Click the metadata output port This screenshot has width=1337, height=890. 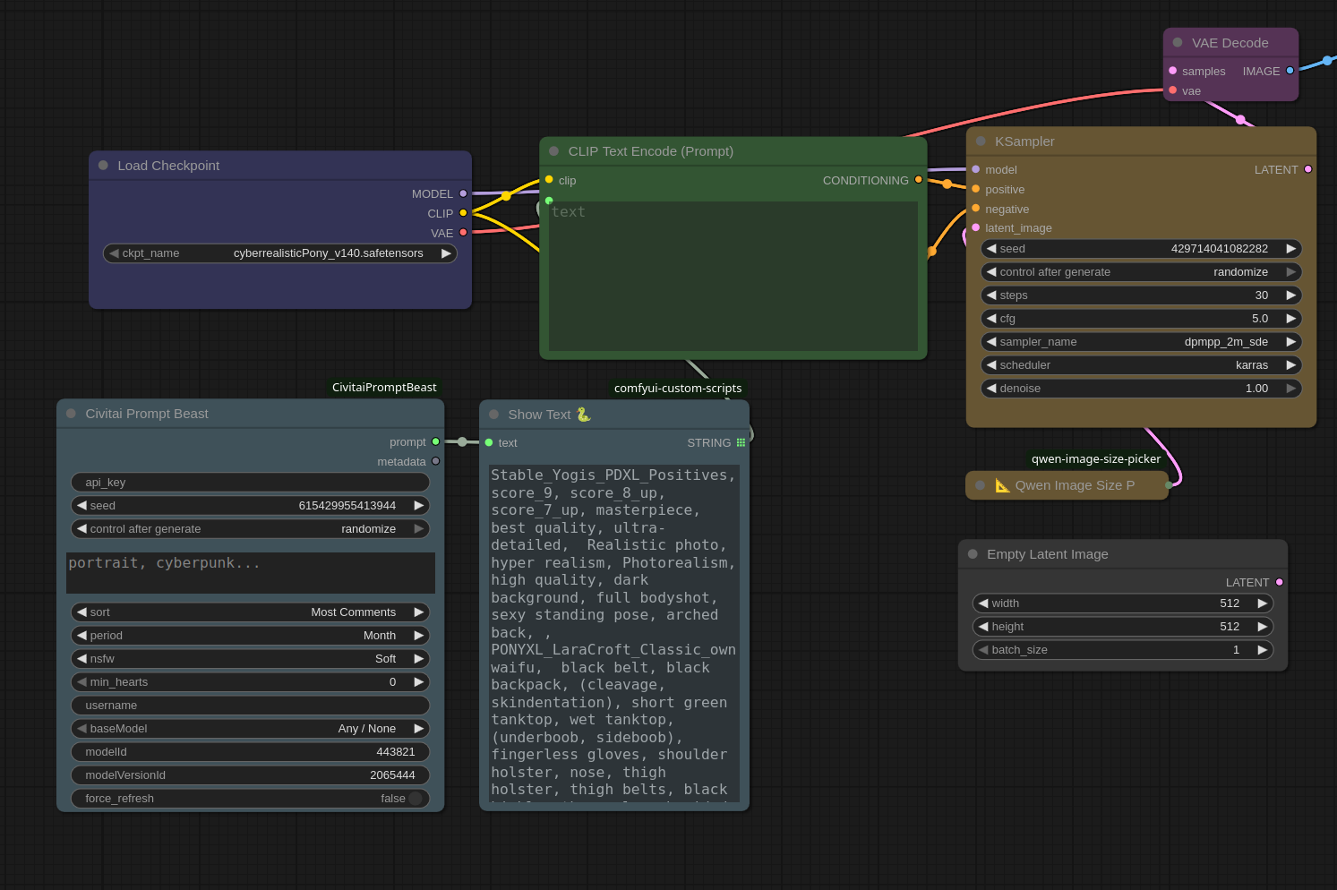[x=436, y=462]
